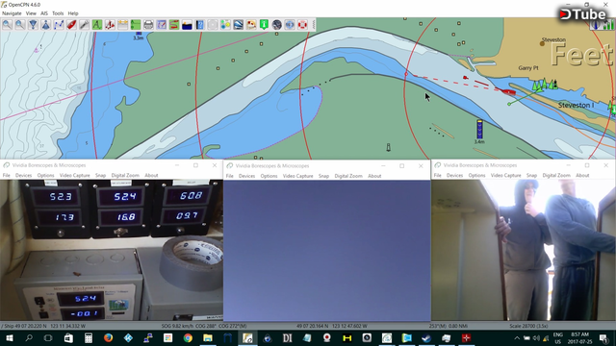Click Snap in the right Vividia window
The image size is (616, 346).
[531, 175]
